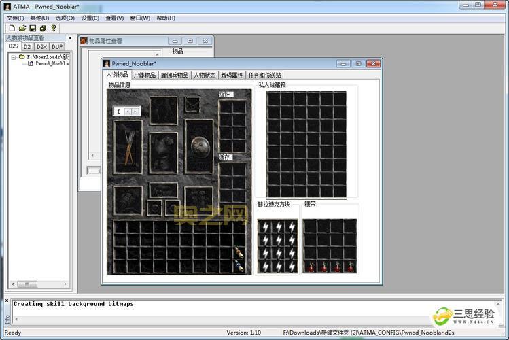Image resolution: width=509 pixels, height=340 pixels.
Task: Select the round shield in off-hand slot
Action: pyautogui.click(x=199, y=146)
